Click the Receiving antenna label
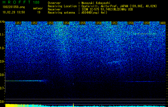The width and height of the screenshot is (168, 107). click(x=61, y=13)
